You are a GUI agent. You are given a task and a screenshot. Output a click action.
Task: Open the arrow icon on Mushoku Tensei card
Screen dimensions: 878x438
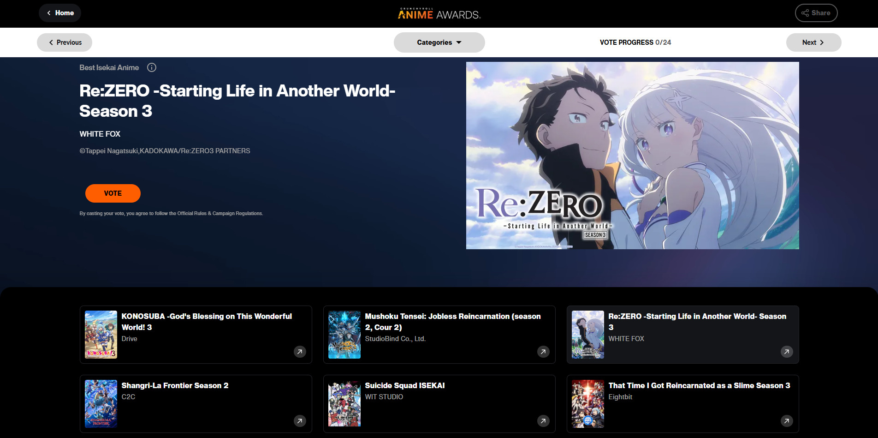coord(543,352)
